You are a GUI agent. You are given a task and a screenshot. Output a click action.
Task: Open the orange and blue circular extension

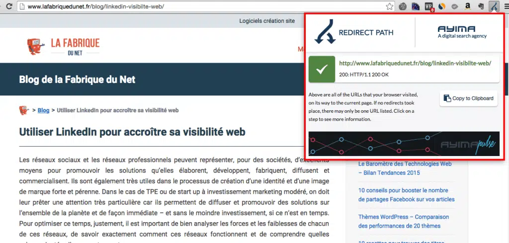(x=441, y=6)
